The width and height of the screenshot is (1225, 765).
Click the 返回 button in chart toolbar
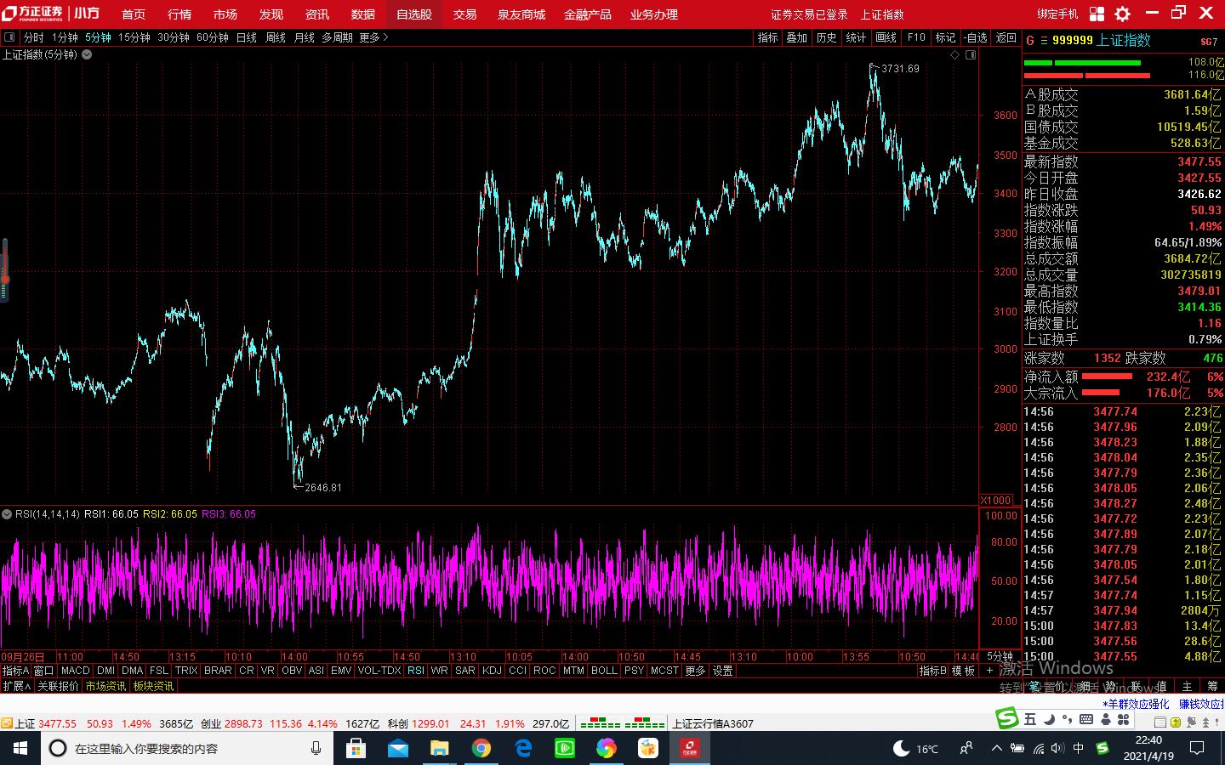click(x=1006, y=37)
